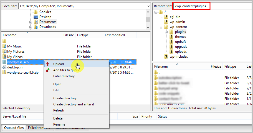The width and height of the screenshot is (253, 133).
Task: Sort local list by Filesize header
Action: (x=64, y=35)
